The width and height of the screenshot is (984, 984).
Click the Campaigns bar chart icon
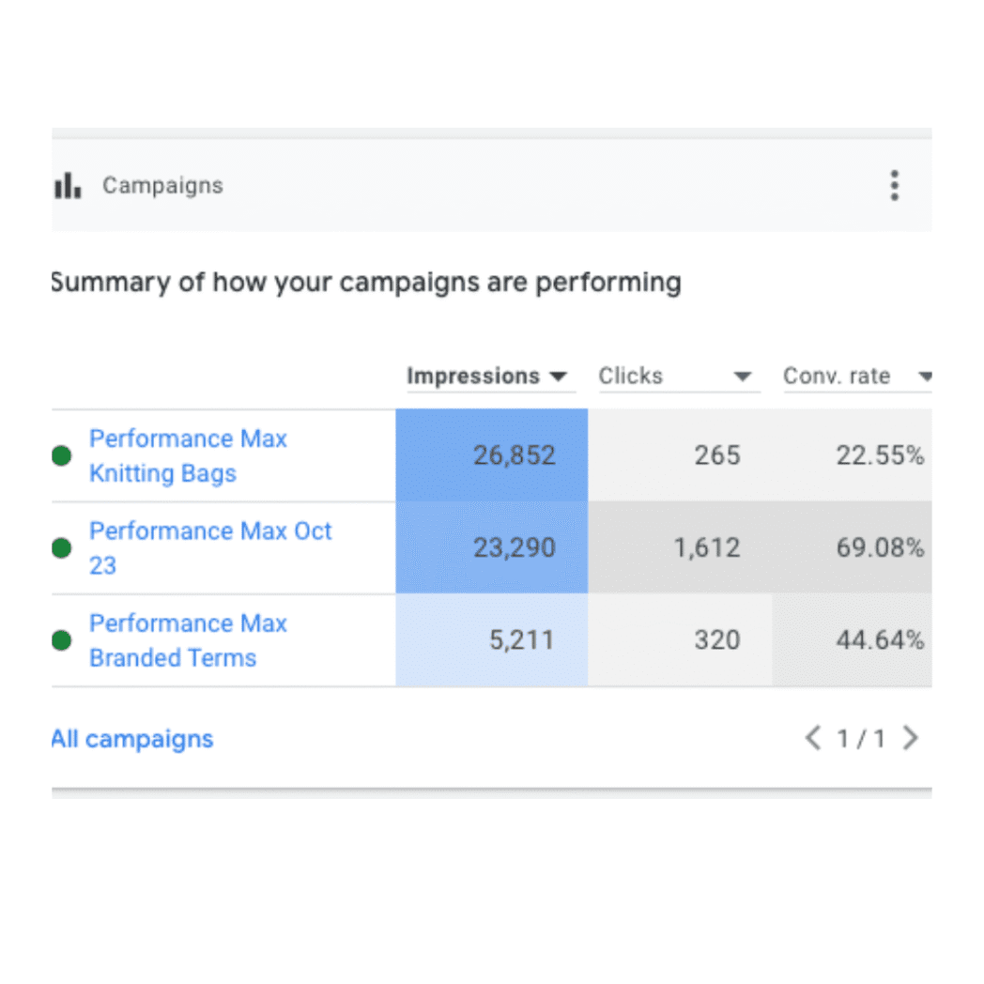coord(68,186)
